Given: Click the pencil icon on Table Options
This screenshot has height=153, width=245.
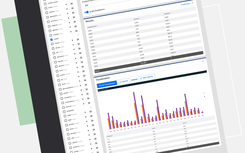Looking at the screenshot, I should [x=141, y=79].
